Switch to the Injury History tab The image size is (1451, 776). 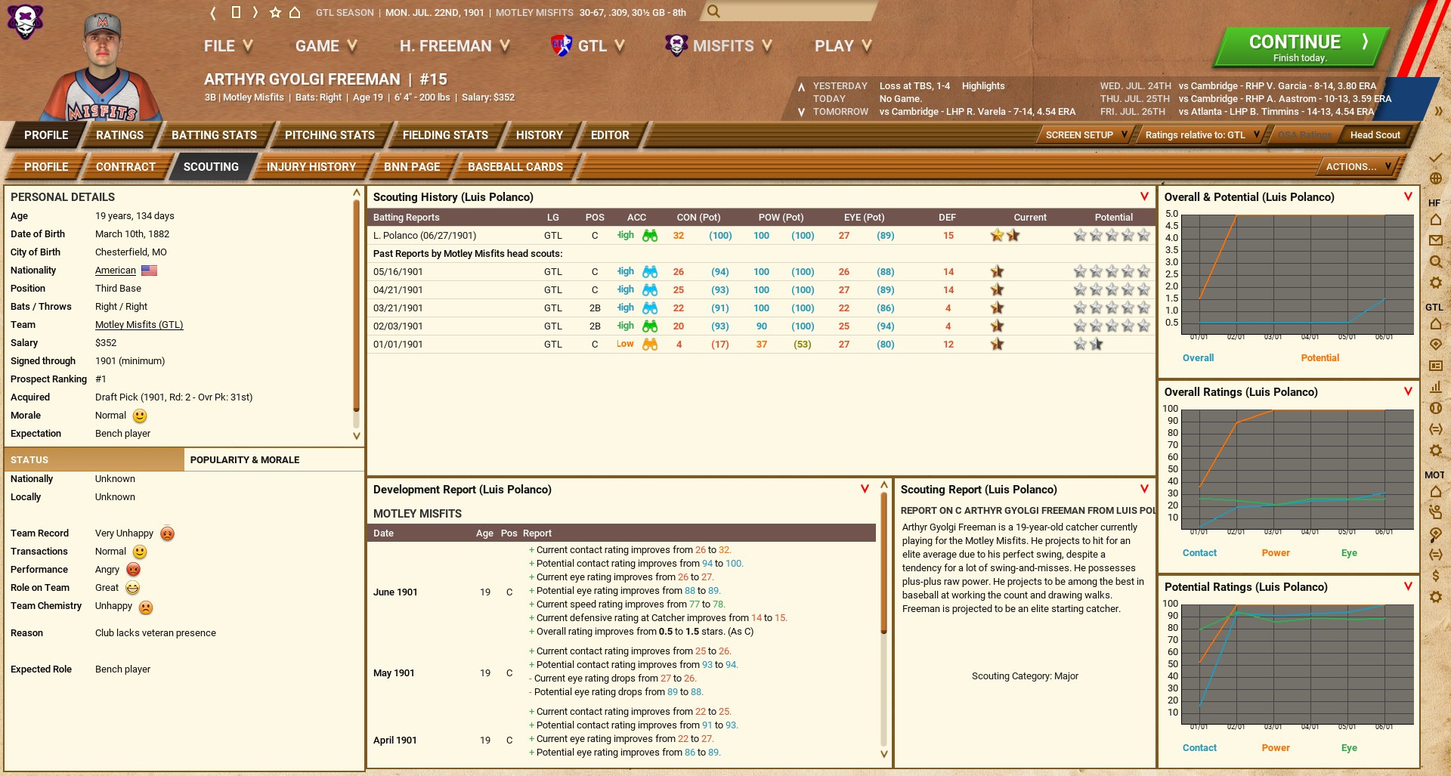(311, 167)
